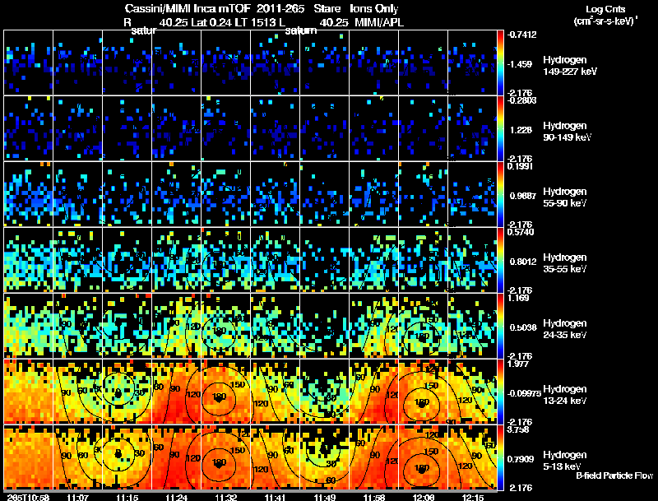
Task: Click the '0.9687' colorbar value
Action: click(x=523, y=196)
